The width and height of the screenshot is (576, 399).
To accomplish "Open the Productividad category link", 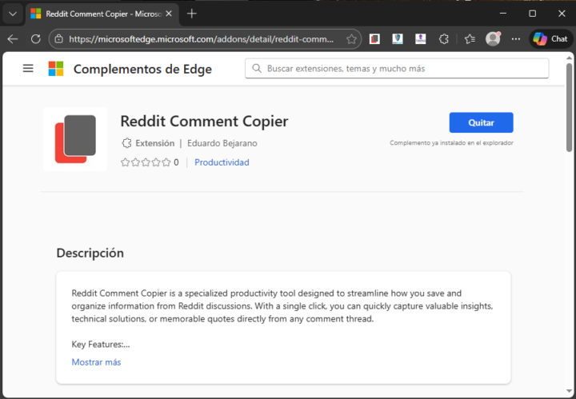I will [222, 162].
